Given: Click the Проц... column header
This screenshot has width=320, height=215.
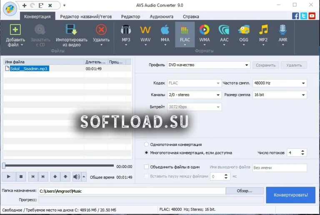Looking at the screenshot, I should (117, 62).
